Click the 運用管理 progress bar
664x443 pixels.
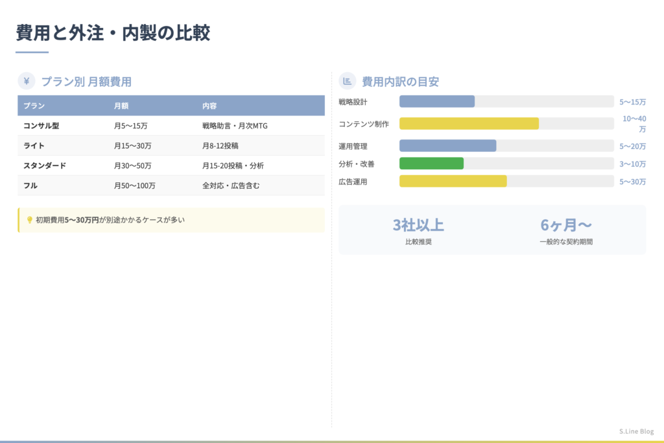click(x=506, y=146)
